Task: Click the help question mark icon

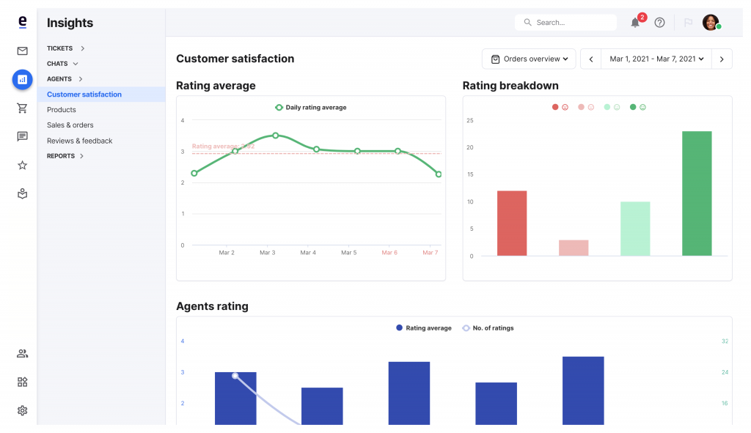Action: [x=659, y=23]
